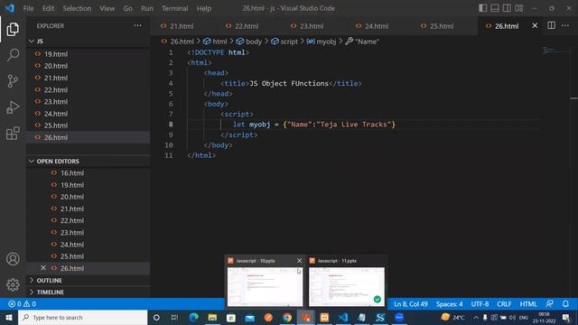Image resolution: width=578 pixels, height=325 pixels.
Task: Open Explorer views and more actions ellipsis
Action: click(x=137, y=26)
